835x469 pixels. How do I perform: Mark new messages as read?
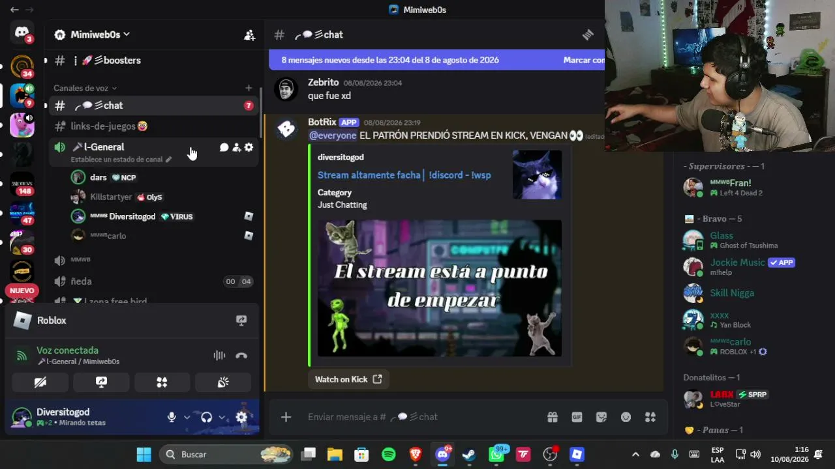pos(584,60)
